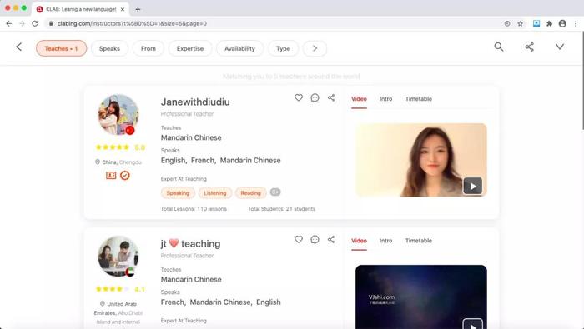Open the Speaks filter chip
Screen dimensions: 584x329
[x=109, y=48]
